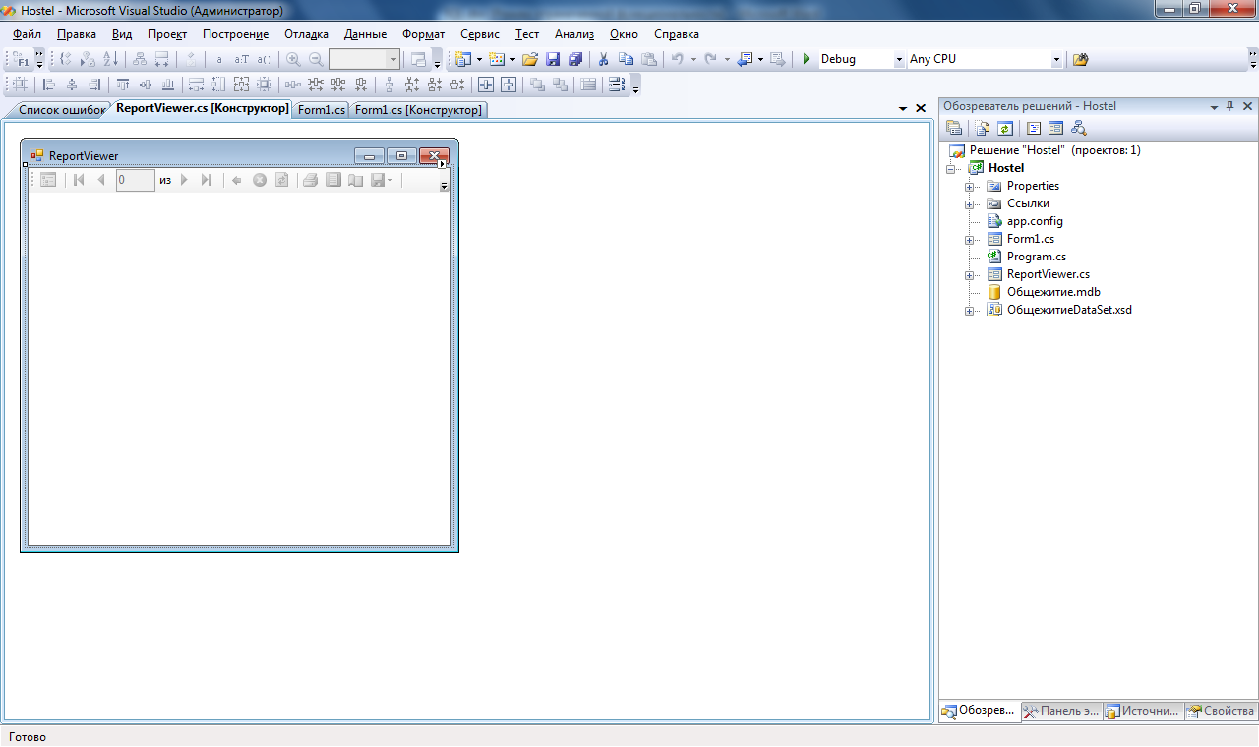Open the New Project dropdown arrow
The height and width of the screenshot is (747, 1259).
pos(479,59)
